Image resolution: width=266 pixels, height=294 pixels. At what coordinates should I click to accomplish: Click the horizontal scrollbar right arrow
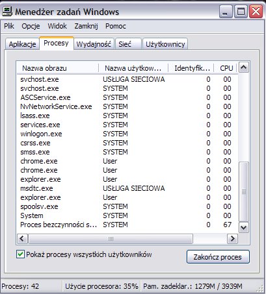click(x=232, y=239)
